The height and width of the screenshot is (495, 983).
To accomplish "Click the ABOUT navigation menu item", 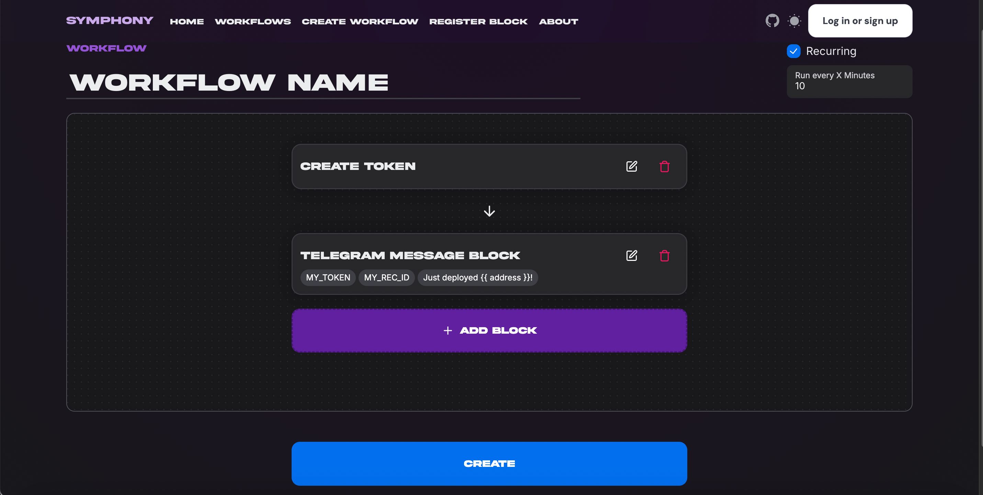I will [559, 20].
